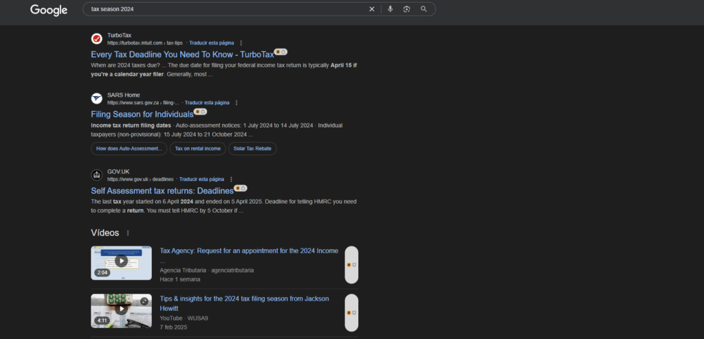Clear the search box with the X icon
Screen dimensions: 704x339
click(x=372, y=9)
